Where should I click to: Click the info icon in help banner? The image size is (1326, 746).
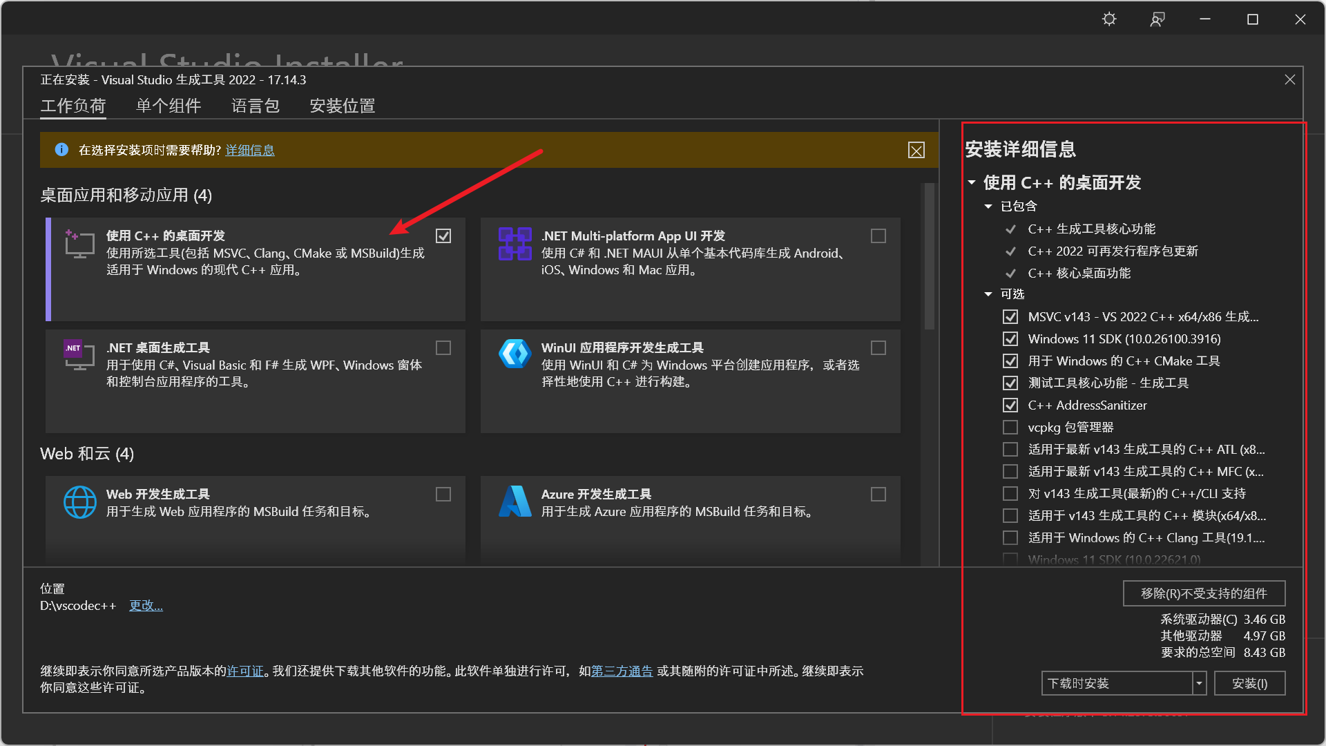click(x=62, y=150)
